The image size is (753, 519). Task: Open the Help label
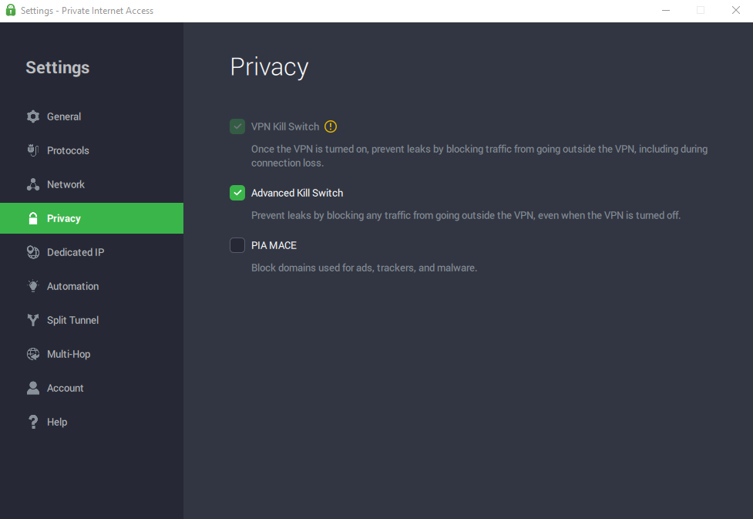point(57,422)
